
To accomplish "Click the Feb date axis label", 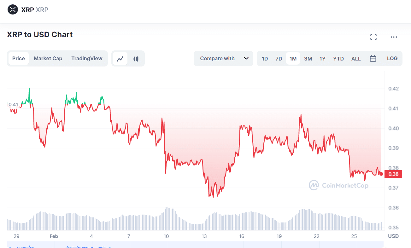I will [x=54, y=236].
